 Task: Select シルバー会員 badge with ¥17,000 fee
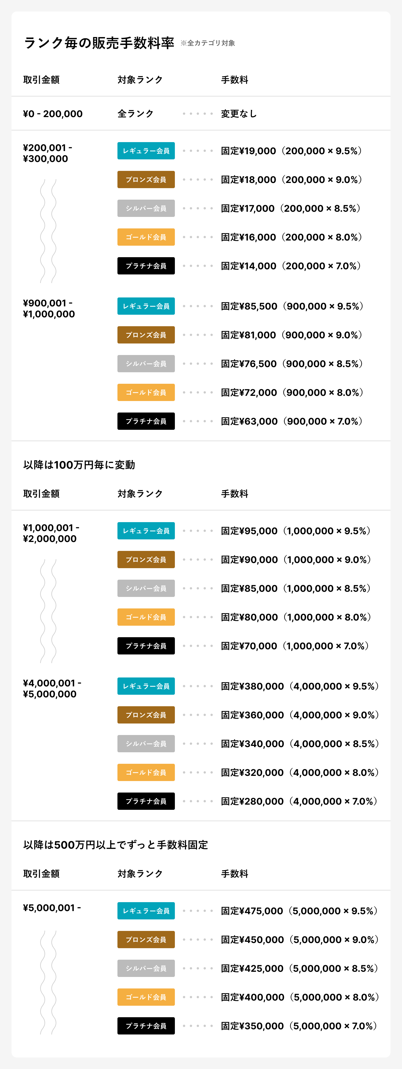tap(146, 208)
